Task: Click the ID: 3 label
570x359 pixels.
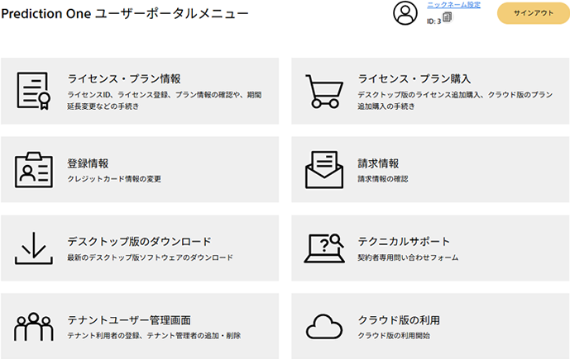Action: pyautogui.click(x=433, y=21)
